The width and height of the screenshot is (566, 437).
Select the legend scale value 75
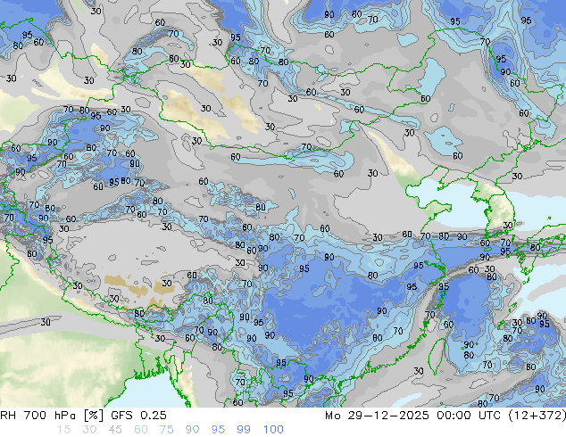point(166,430)
